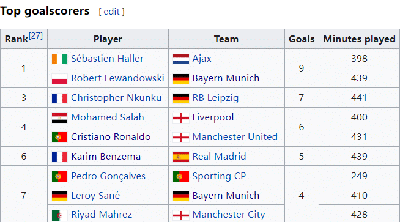Open Cristiano Ronaldo's player link

pos(111,137)
